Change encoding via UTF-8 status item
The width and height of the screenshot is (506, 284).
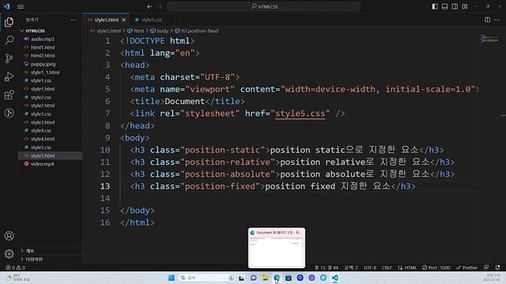tap(370, 267)
